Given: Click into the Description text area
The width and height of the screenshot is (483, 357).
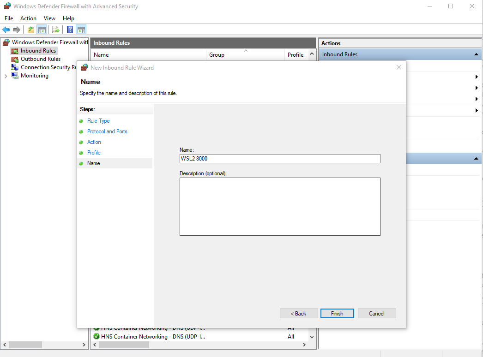Looking at the screenshot, I should click(279, 207).
